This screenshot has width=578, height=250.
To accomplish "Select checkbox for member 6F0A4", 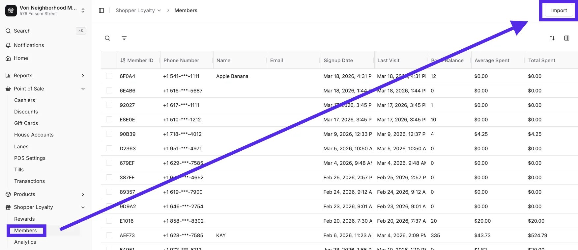I will pos(109,76).
